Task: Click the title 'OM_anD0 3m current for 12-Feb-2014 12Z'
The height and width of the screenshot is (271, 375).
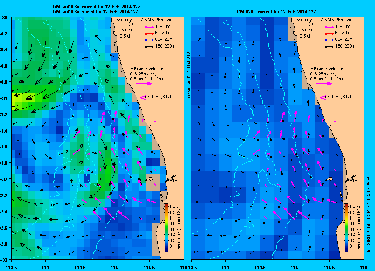Action: [x=97, y=7]
